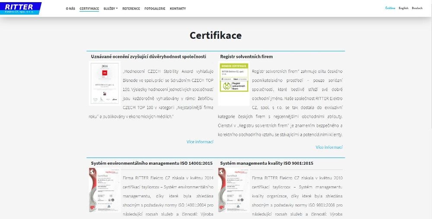Navigate to KONTAKTY

pyautogui.click(x=178, y=9)
